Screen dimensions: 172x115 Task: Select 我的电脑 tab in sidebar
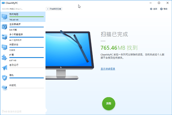coord(23,17)
